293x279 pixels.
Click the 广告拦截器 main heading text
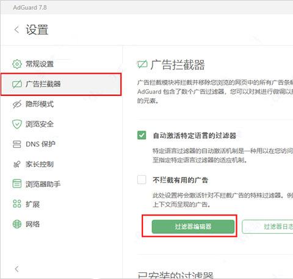178,65
